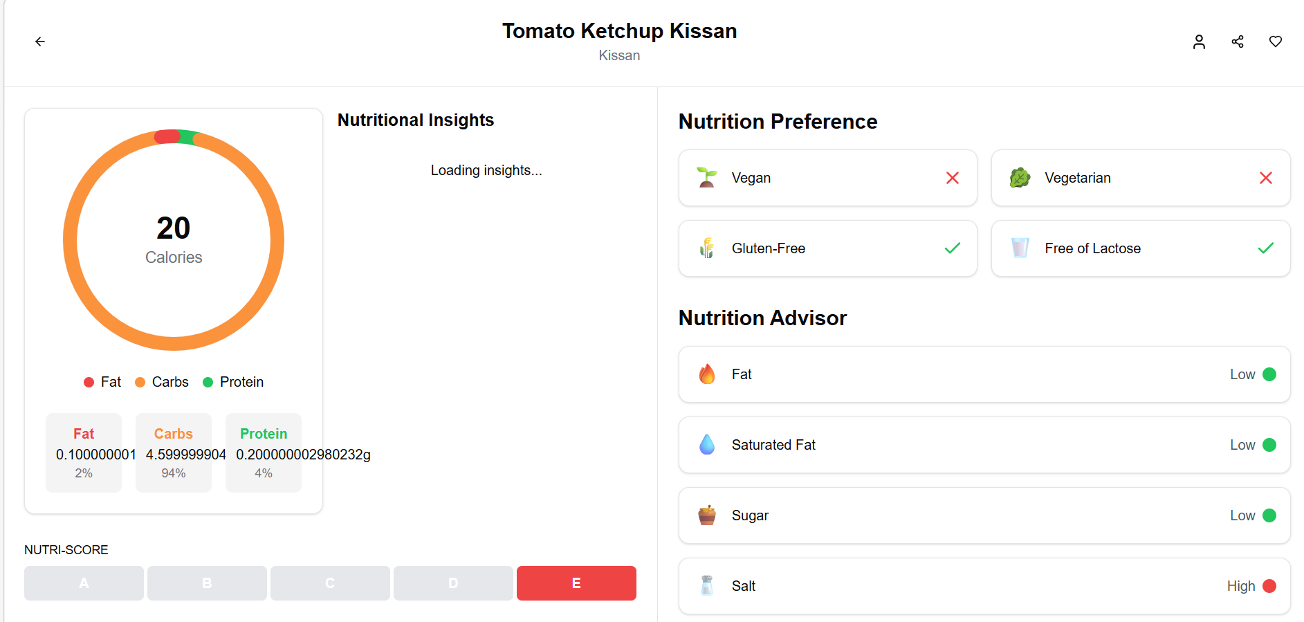Click the Vegan red cross mark
This screenshot has width=1304, height=622.
(953, 178)
